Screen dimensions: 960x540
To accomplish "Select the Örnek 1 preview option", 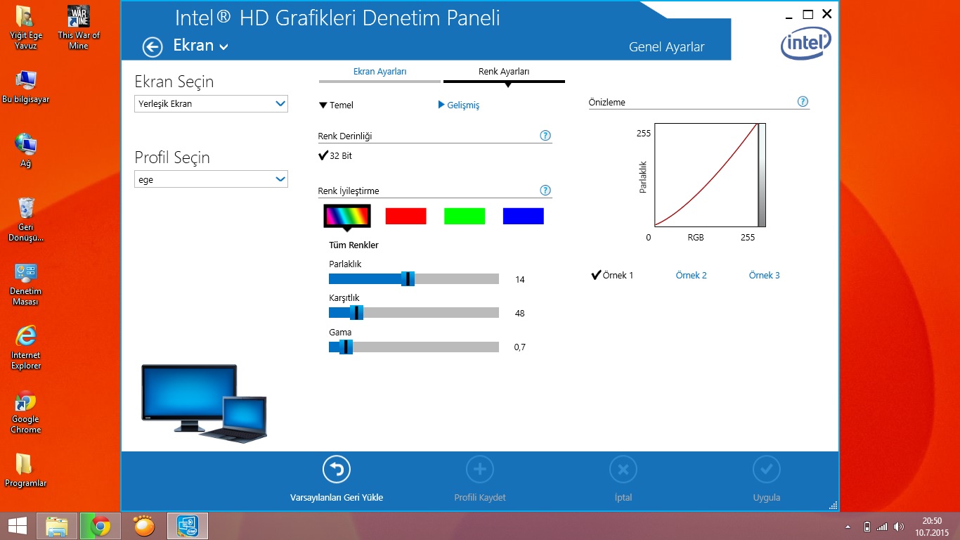I will [612, 275].
